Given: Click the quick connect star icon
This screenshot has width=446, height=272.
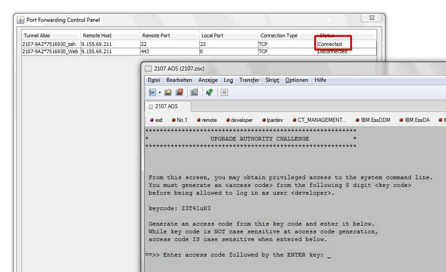Looking at the screenshot, I should [x=168, y=92].
